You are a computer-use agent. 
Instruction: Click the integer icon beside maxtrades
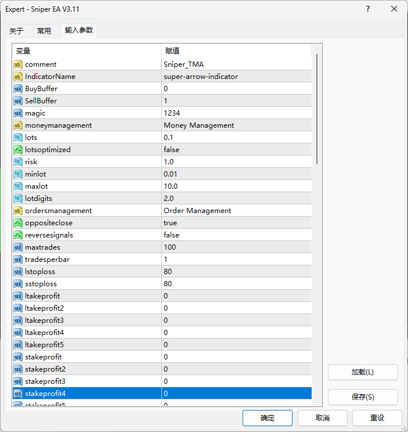(18, 247)
